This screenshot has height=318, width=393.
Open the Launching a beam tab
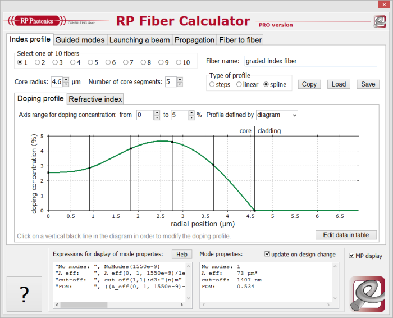coord(140,40)
